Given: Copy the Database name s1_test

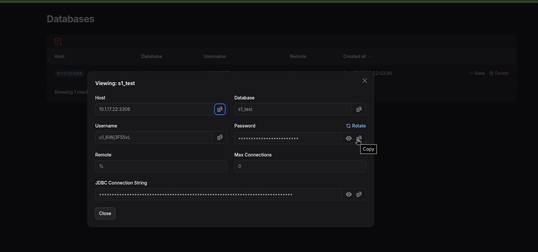Looking at the screenshot, I should click(x=359, y=109).
